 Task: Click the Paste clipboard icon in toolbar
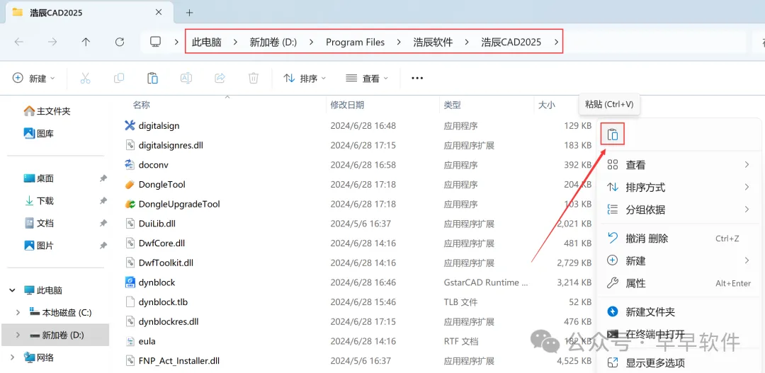click(152, 78)
